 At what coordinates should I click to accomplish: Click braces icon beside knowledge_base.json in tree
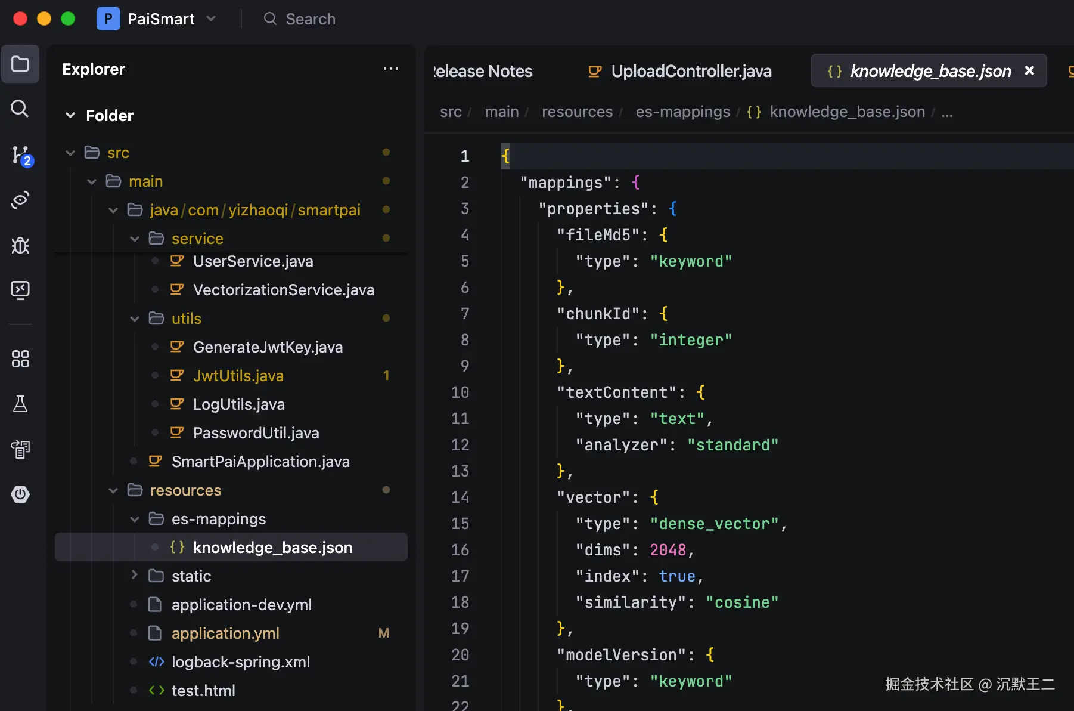click(177, 547)
